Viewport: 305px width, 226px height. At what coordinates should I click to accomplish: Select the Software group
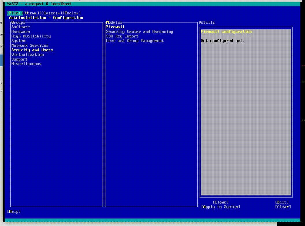click(21, 27)
